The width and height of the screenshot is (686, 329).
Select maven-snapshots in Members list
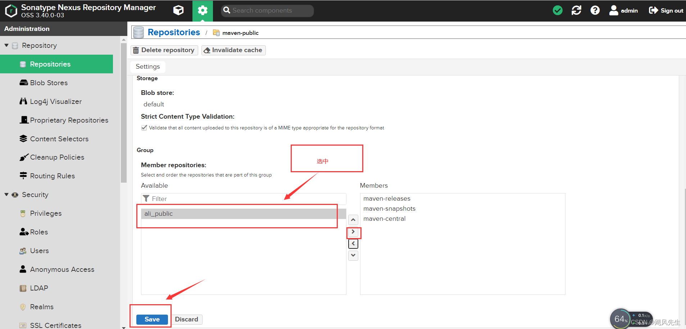point(463,209)
